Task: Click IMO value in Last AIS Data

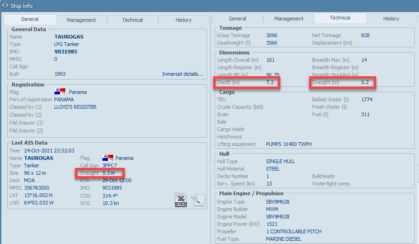Action: 112,188
